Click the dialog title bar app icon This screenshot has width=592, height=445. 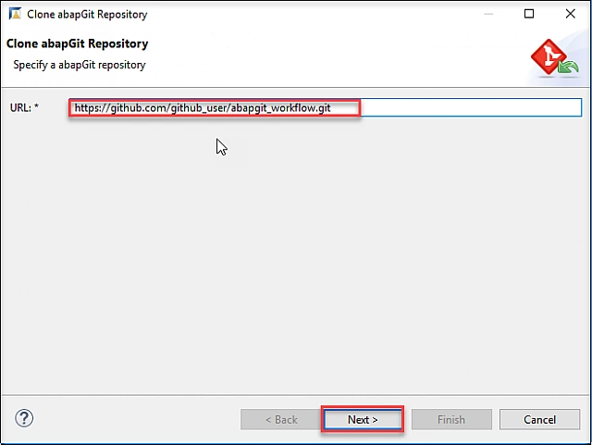coord(15,14)
